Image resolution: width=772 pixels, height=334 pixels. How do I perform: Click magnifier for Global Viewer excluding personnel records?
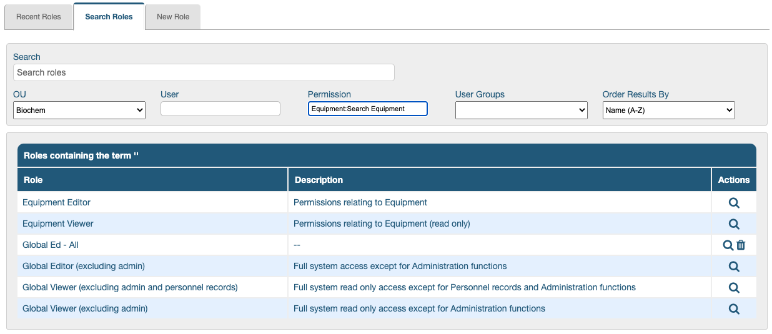[x=734, y=288]
